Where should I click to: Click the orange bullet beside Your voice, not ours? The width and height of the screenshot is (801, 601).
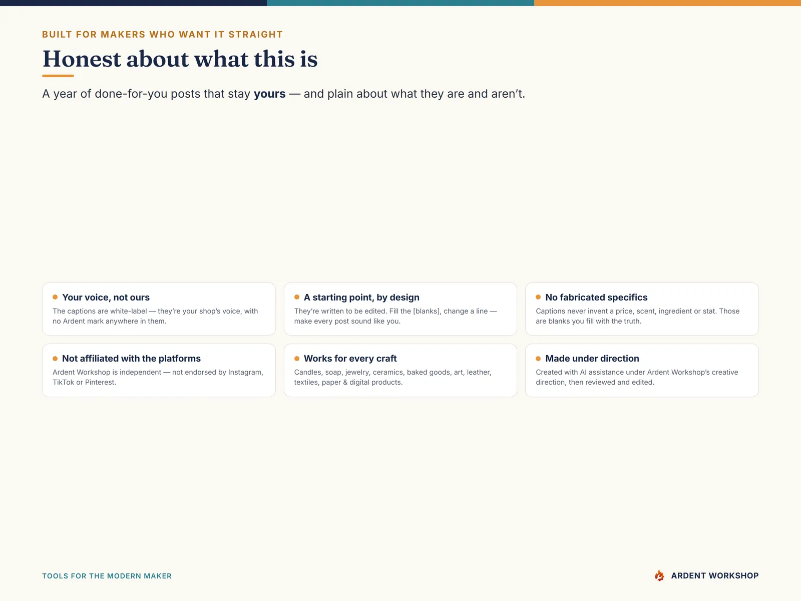pyautogui.click(x=55, y=297)
